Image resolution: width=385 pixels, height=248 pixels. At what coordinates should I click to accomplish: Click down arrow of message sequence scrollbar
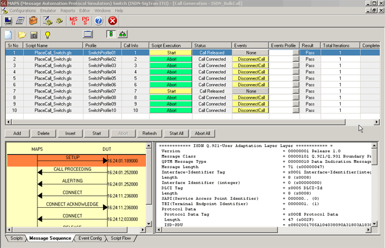pos(149,224)
